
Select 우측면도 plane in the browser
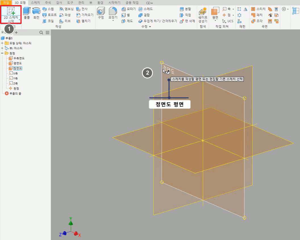coord(19,58)
